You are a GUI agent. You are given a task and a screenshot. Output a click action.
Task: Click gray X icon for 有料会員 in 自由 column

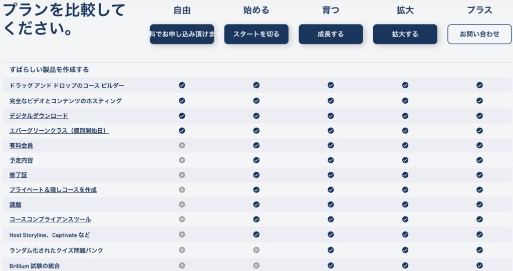click(x=182, y=145)
